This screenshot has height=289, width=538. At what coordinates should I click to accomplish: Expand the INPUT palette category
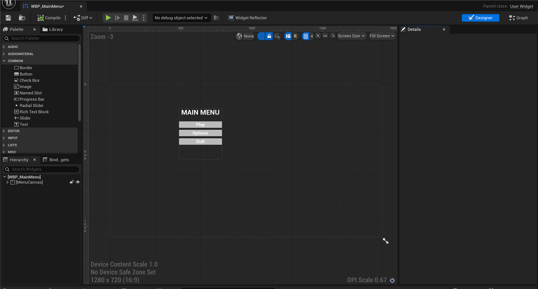4,138
